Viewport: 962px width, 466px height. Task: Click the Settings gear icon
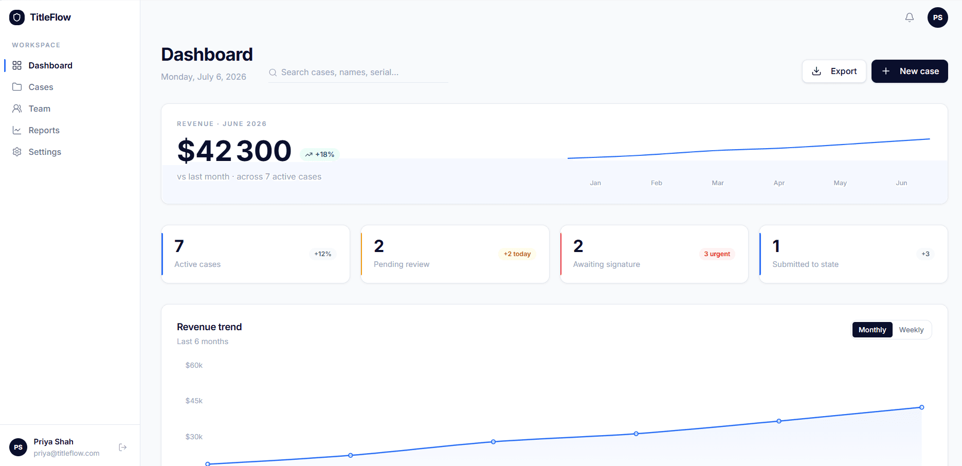17,152
